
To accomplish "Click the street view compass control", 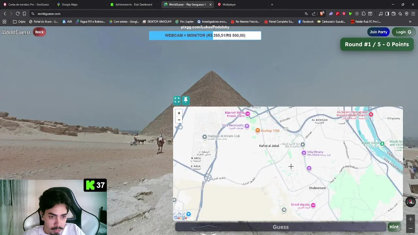I will pos(410,202).
